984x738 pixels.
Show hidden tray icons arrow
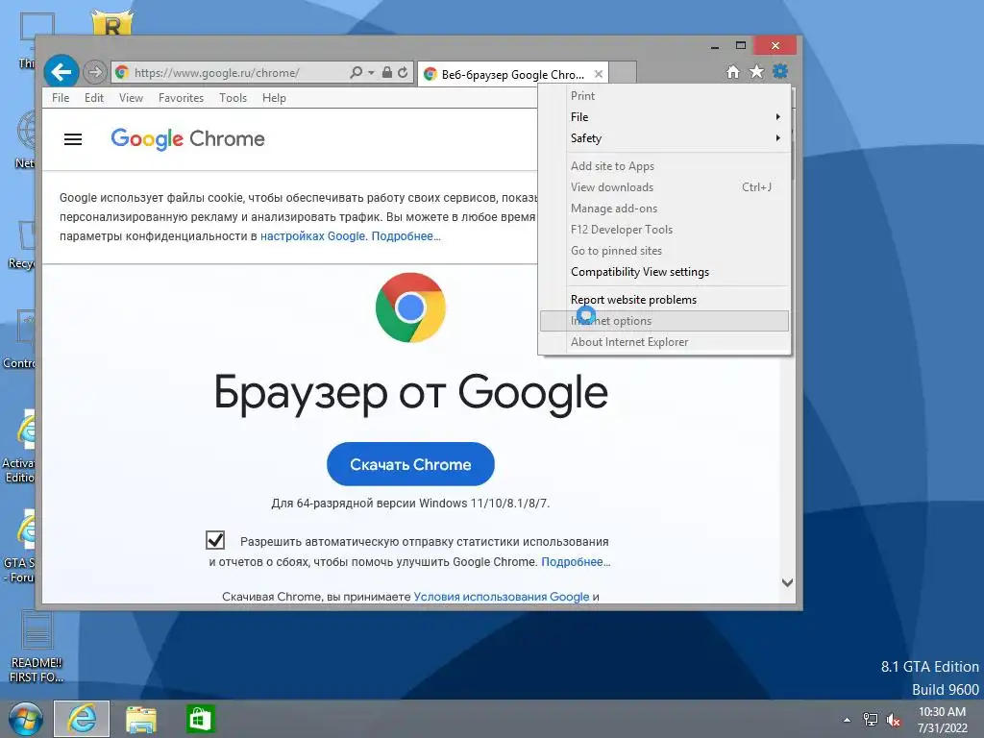click(x=847, y=720)
